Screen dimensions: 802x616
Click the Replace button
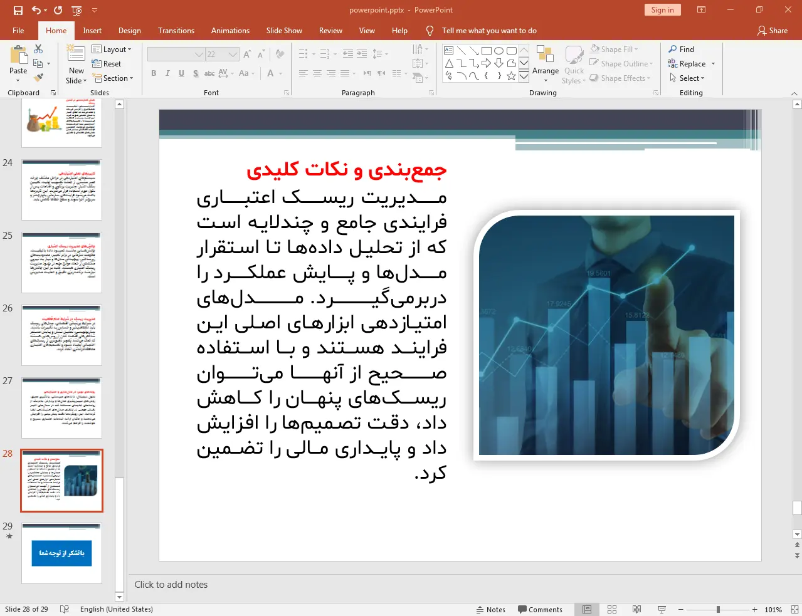coord(691,64)
